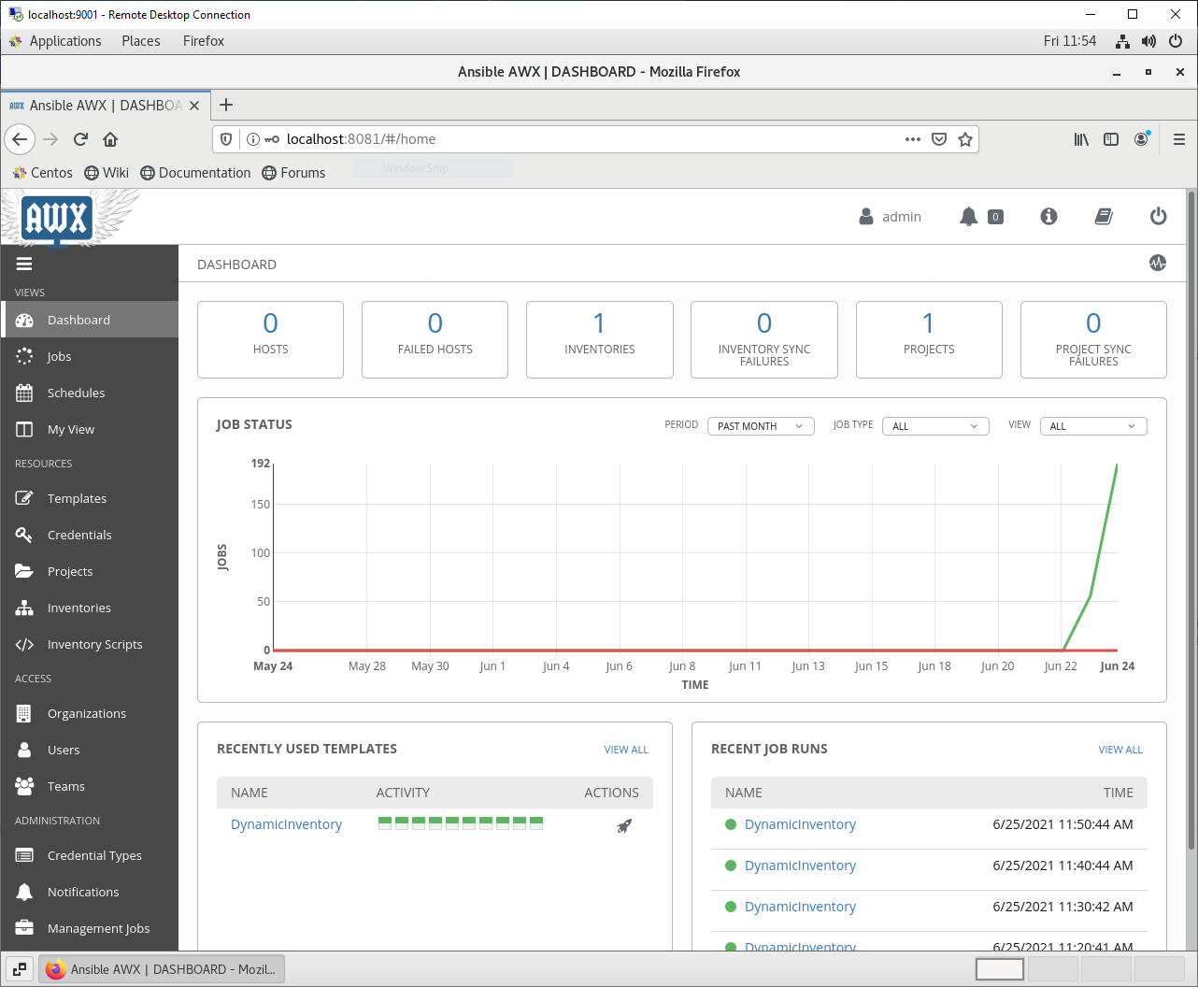Bookmark page with the star toggle
This screenshot has width=1198, height=987.
click(965, 138)
